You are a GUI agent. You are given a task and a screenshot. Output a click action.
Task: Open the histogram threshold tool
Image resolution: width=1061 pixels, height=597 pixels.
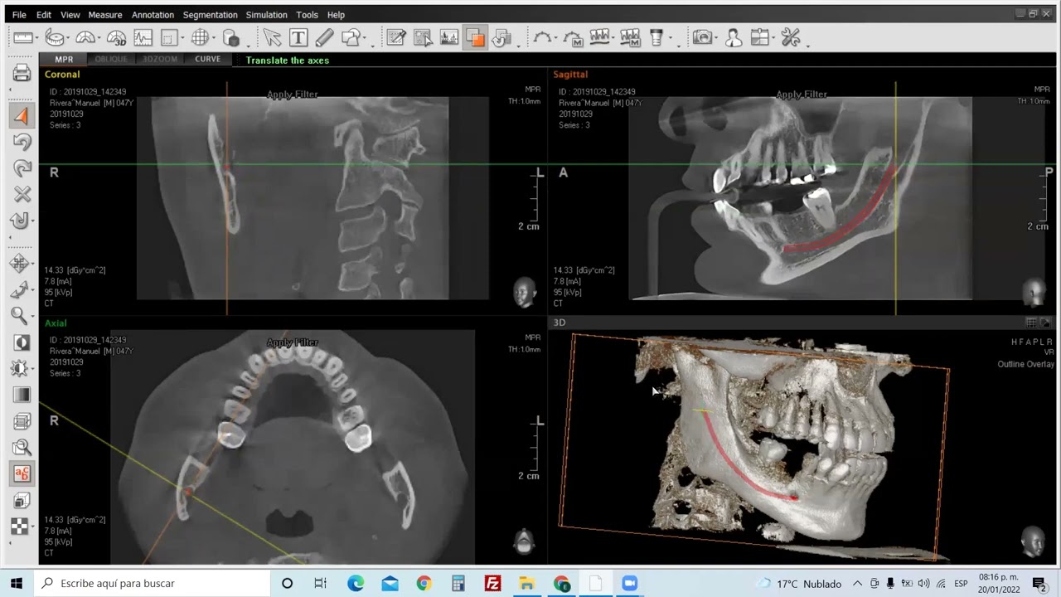pyautogui.click(x=449, y=37)
